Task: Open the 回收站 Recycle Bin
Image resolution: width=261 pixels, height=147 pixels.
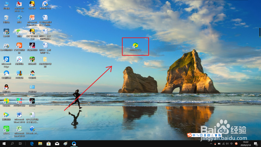Action: (6, 19)
